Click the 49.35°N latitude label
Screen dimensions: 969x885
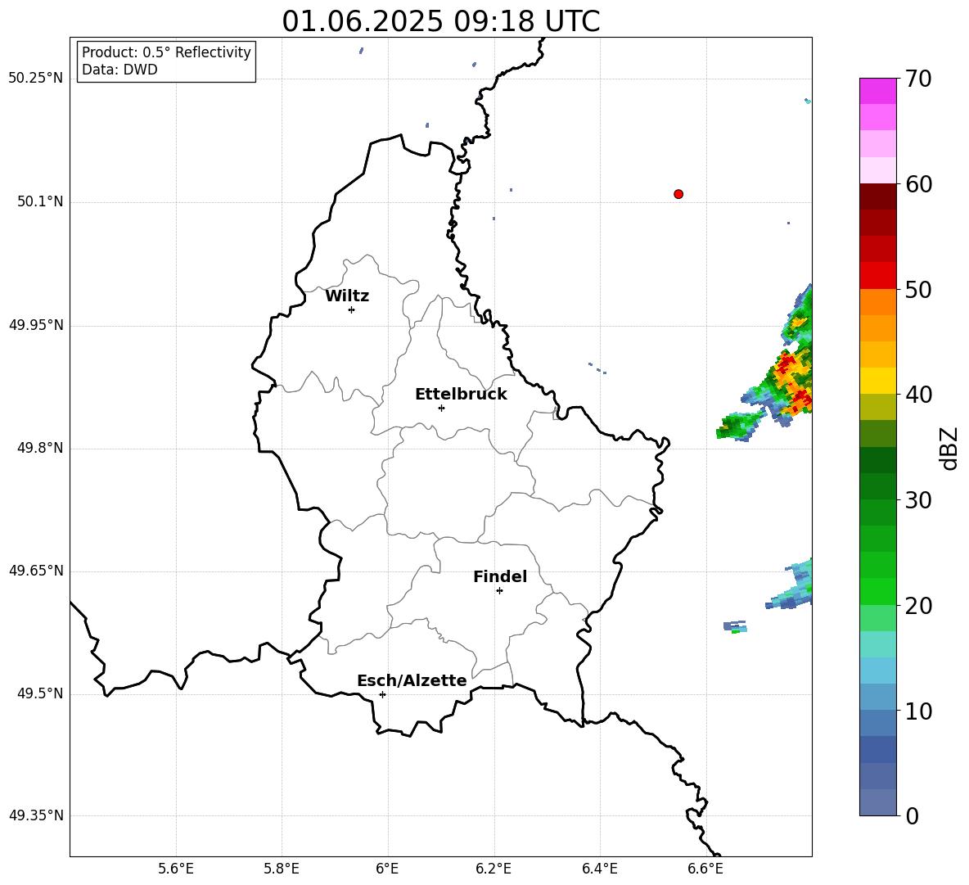[36, 815]
